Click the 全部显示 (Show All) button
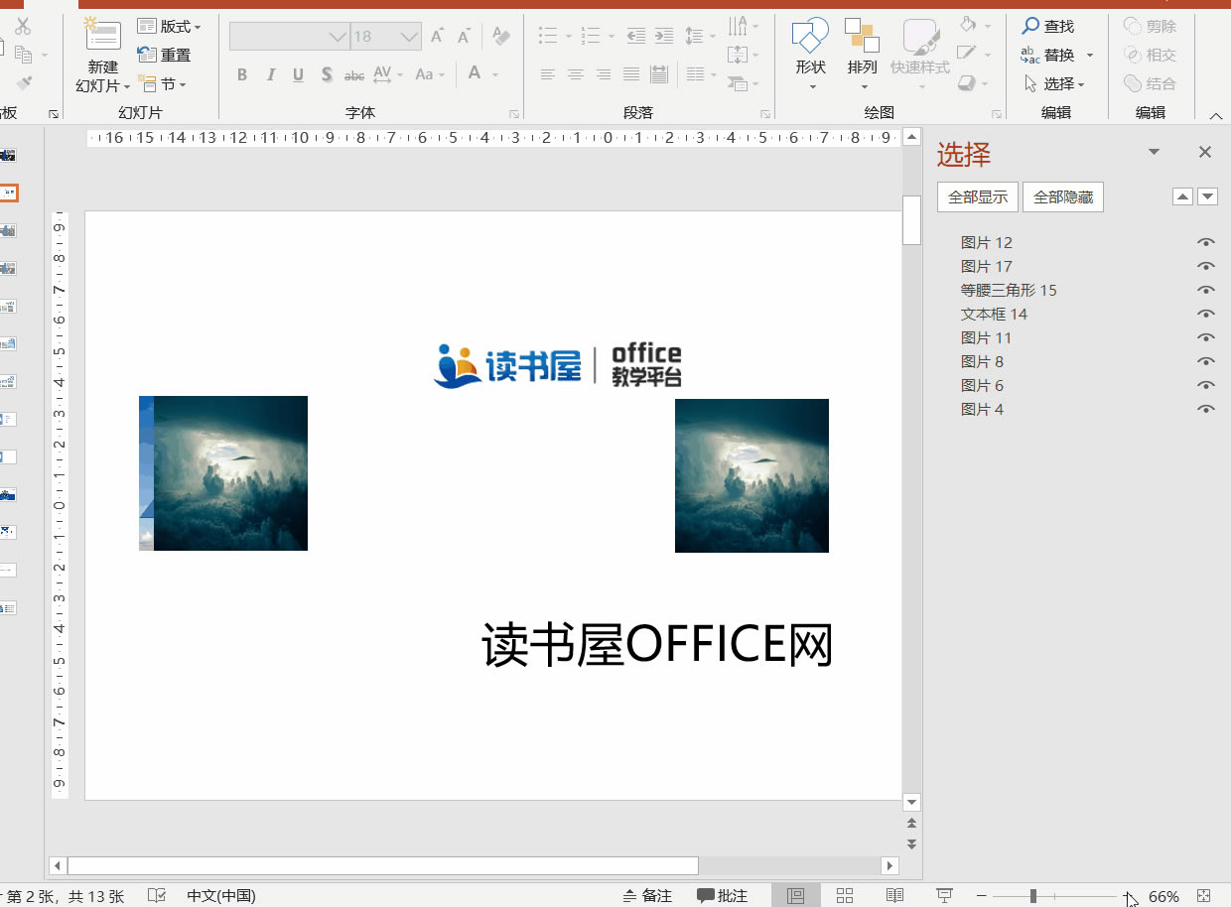This screenshot has height=907, width=1231. point(977,196)
